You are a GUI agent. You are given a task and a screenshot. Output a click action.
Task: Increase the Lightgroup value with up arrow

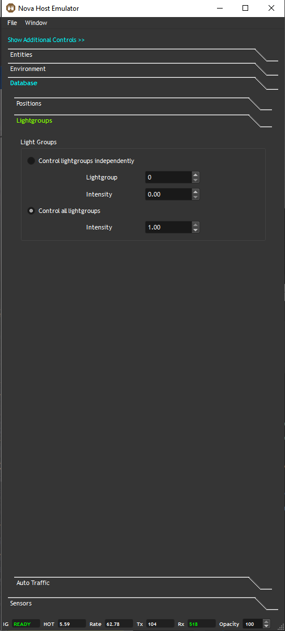click(195, 175)
